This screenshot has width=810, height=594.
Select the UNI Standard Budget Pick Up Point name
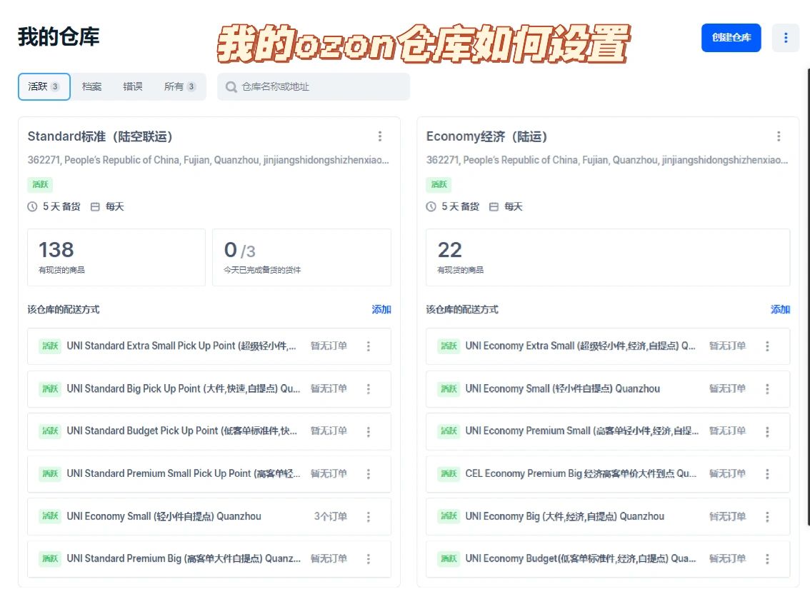click(182, 431)
